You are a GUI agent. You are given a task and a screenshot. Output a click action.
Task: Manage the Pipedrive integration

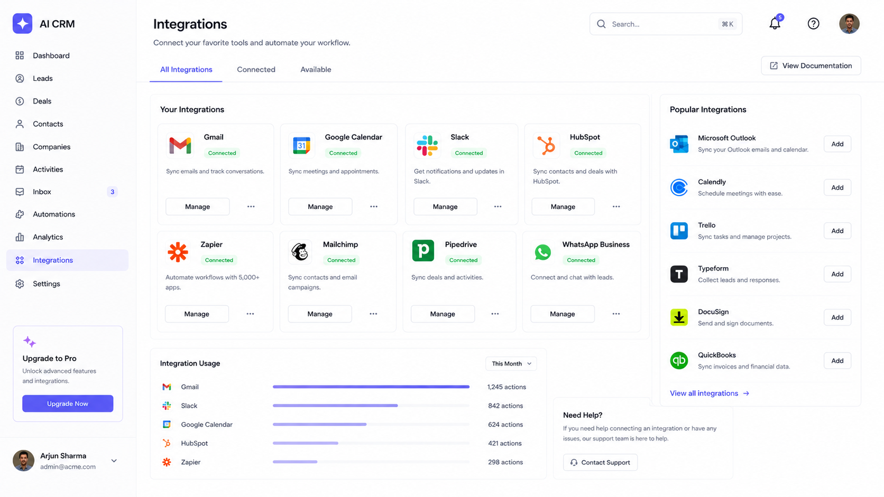click(443, 314)
